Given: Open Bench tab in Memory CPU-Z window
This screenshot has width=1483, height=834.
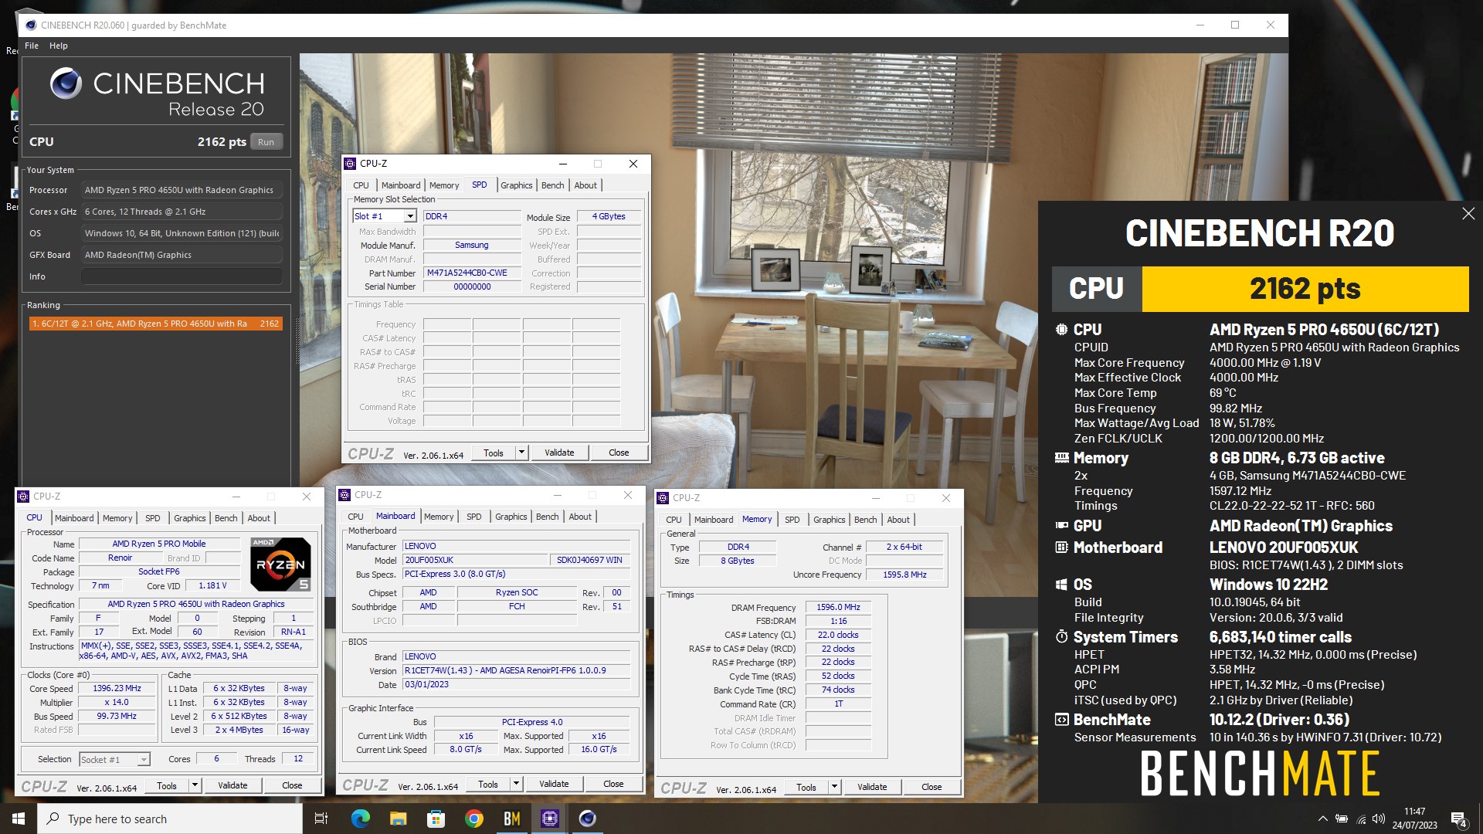Looking at the screenshot, I should 865,520.
